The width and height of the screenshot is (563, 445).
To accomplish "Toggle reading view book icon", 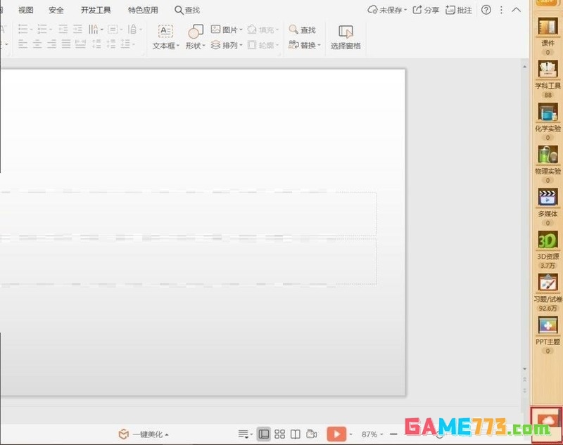I will coord(296,434).
